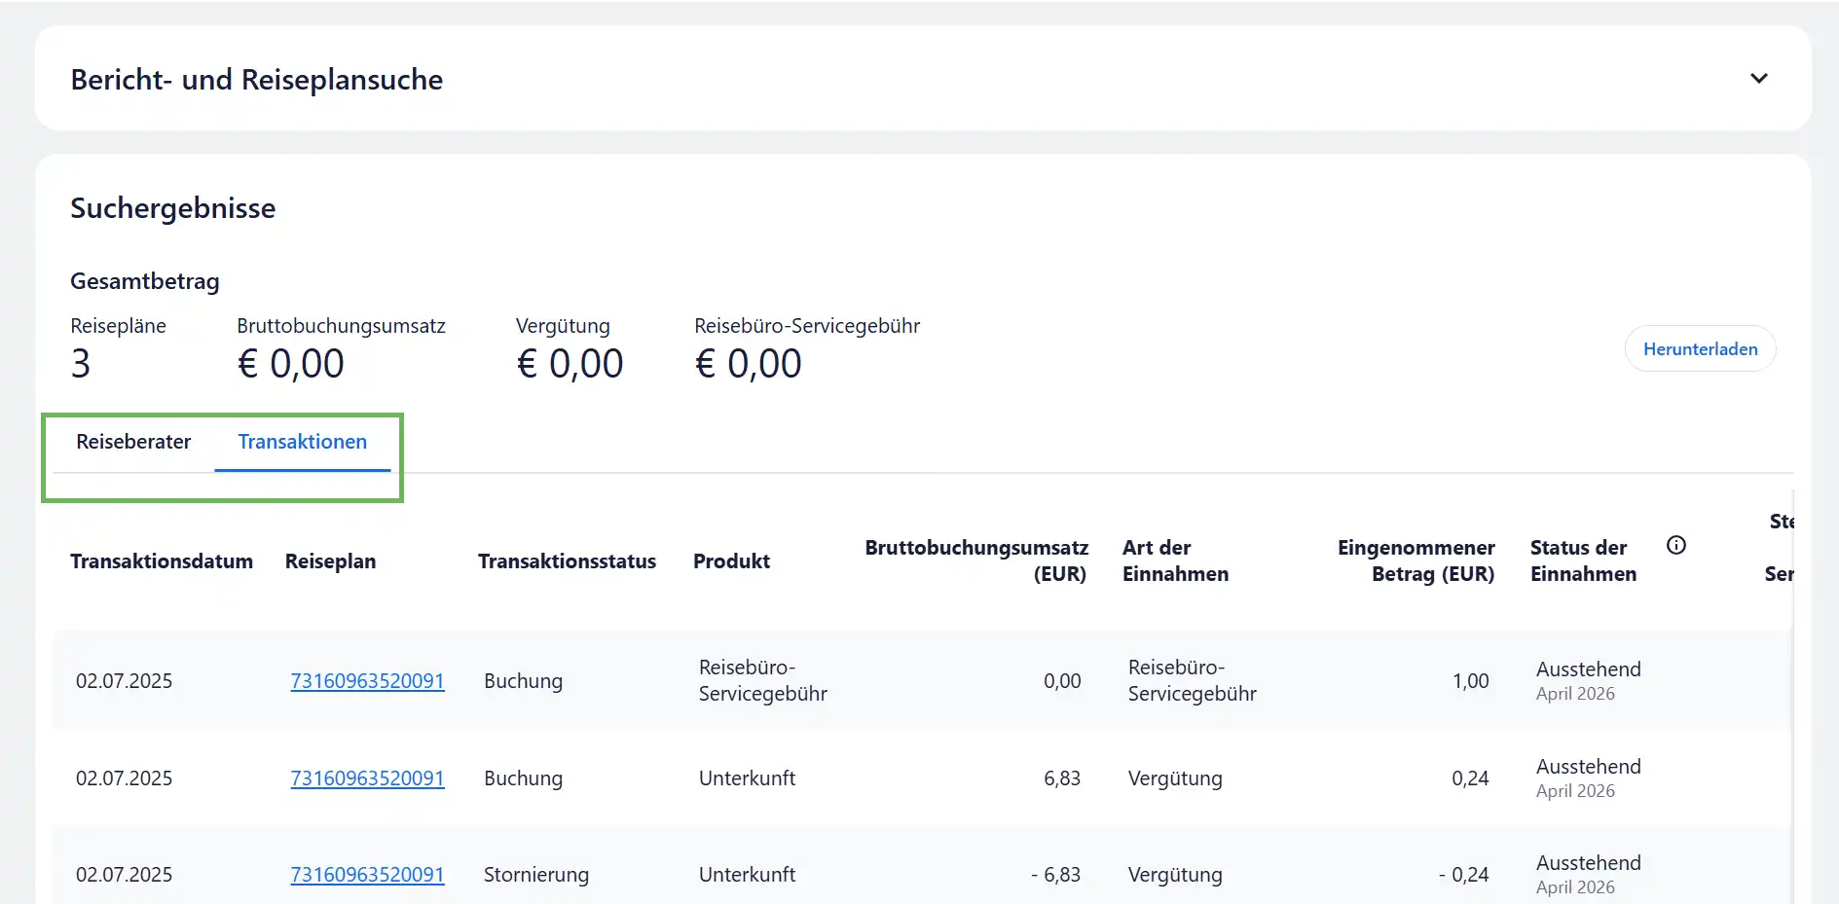Select the Transaktionen tab
The image size is (1839, 904).
[303, 442]
